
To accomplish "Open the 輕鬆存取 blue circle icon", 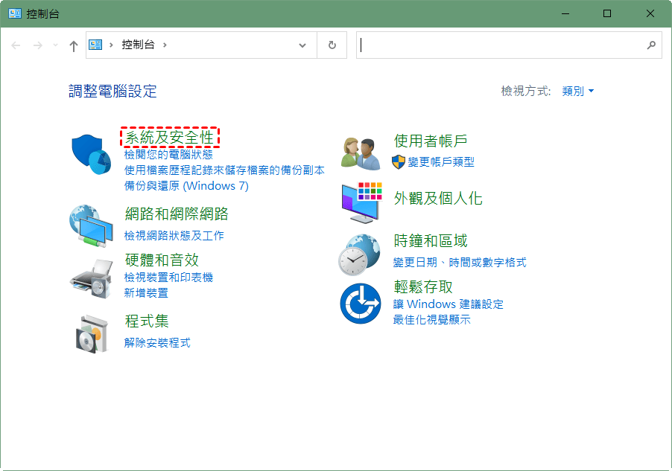I will coord(361,303).
